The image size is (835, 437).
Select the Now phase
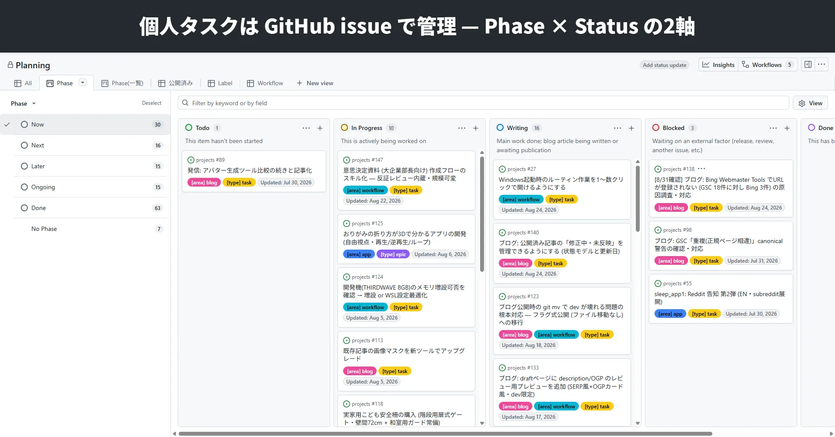point(85,124)
